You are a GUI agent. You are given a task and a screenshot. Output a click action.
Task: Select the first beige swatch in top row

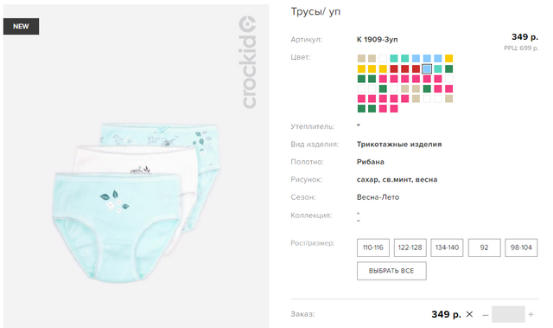coord(361,58)
